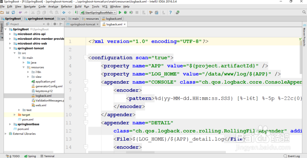This screenshot has height=158, width=307.
Task: Open project folder icon in toolbar
Action: click(2, 13)
